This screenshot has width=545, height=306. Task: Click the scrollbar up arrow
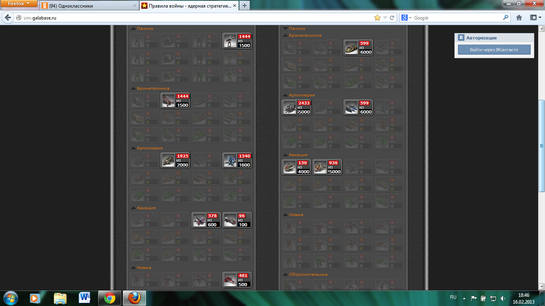pos(541,29)
